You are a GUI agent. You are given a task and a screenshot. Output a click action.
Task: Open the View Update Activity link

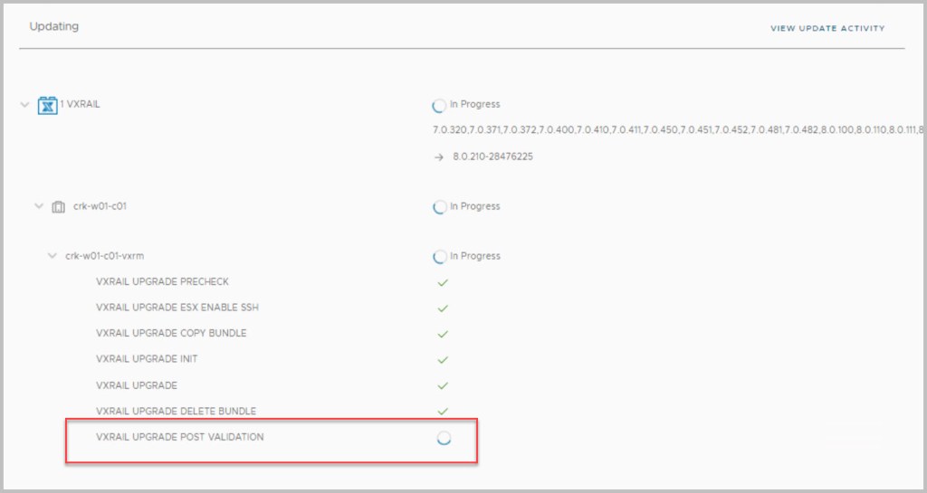click(827, 28)
